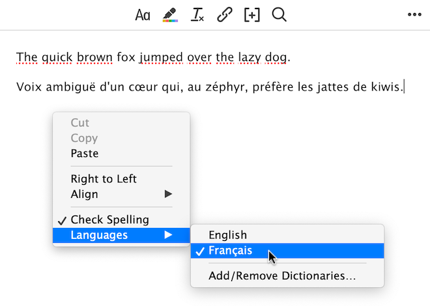Viewport: 430px width, 306px height.
Task: Open the three-dot more options menu
Action: [x=415, y=15]
